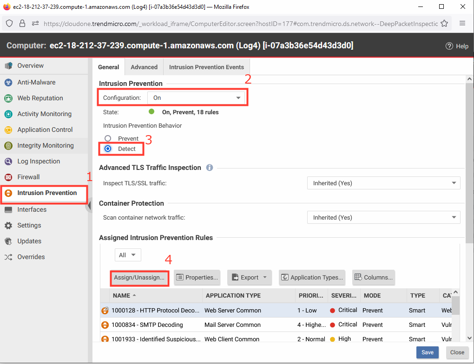Open the Inspect TLS/SSL traffic dropdown
The image size is (474, 364).
[383, 183]
